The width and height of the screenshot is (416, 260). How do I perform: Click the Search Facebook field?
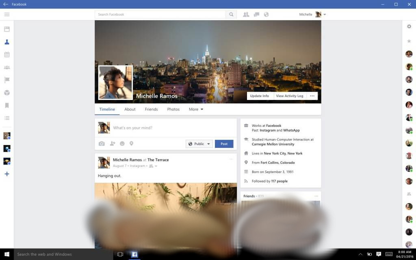[160, 14]
